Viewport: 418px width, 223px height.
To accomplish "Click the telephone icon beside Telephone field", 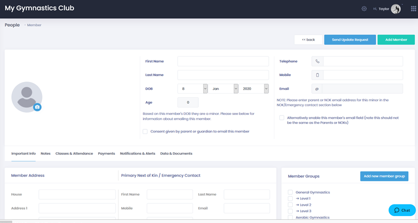I will coord(317,62).
